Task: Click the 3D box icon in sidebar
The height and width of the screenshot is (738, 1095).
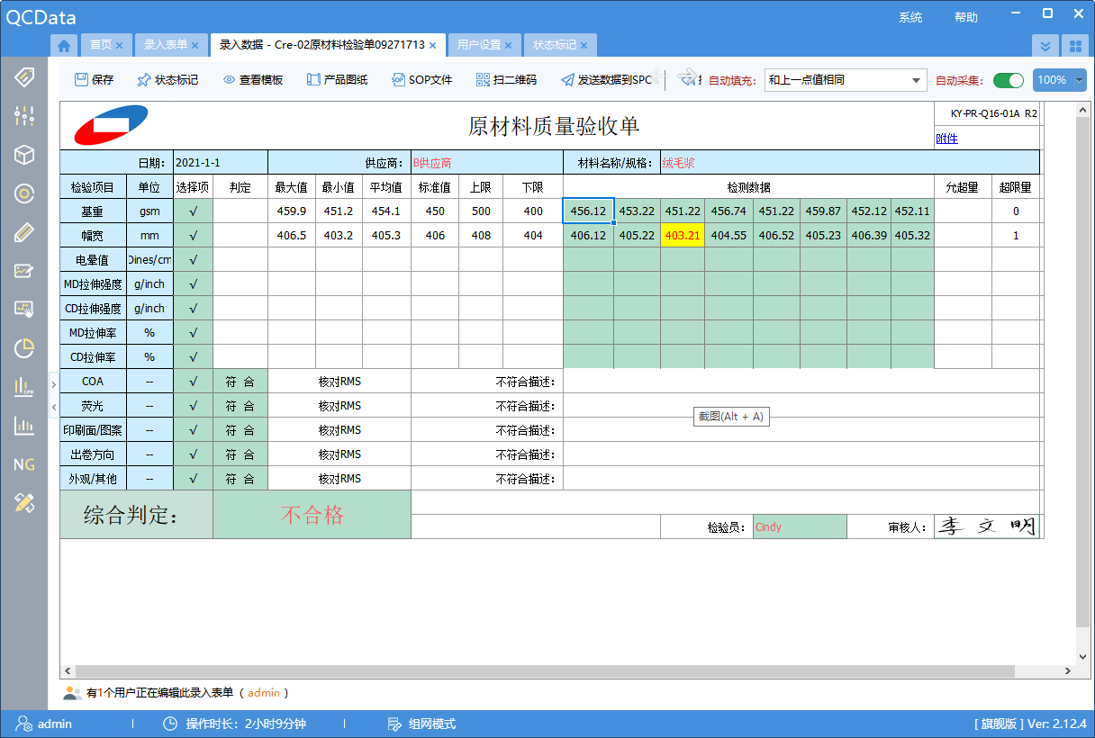Action: (x=24, y=155)
